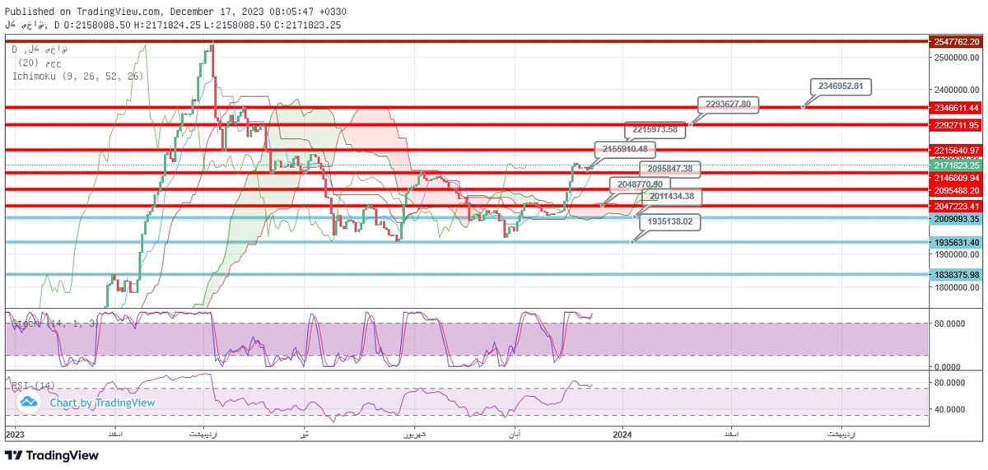Select the red 2346611.44 axis price tag

click(x=956, y=108)
